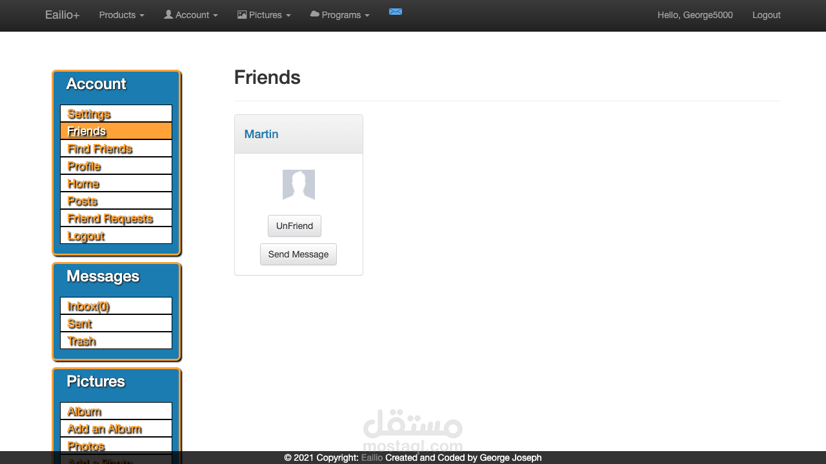Open Photos in the Pictures panel
Screen dimensions: 826x464
[x=116, y=446]
